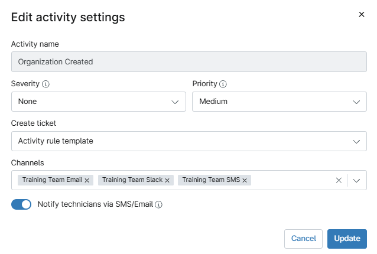This screenshot has height=254, width=377.
Task: Click info icon beside Notify technicians
Action: (x=158, y=205)
